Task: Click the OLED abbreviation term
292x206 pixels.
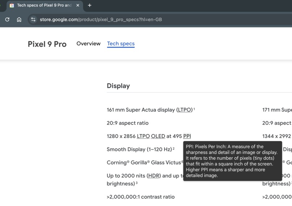Action: click(x=158, y=136)
